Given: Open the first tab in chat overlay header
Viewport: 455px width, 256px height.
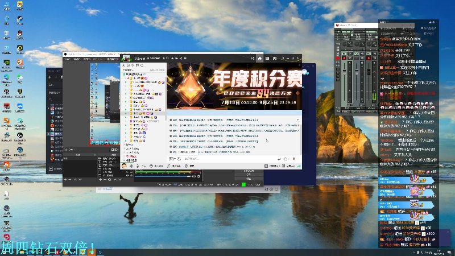Looking at the screenshot, I should point(389,34).
